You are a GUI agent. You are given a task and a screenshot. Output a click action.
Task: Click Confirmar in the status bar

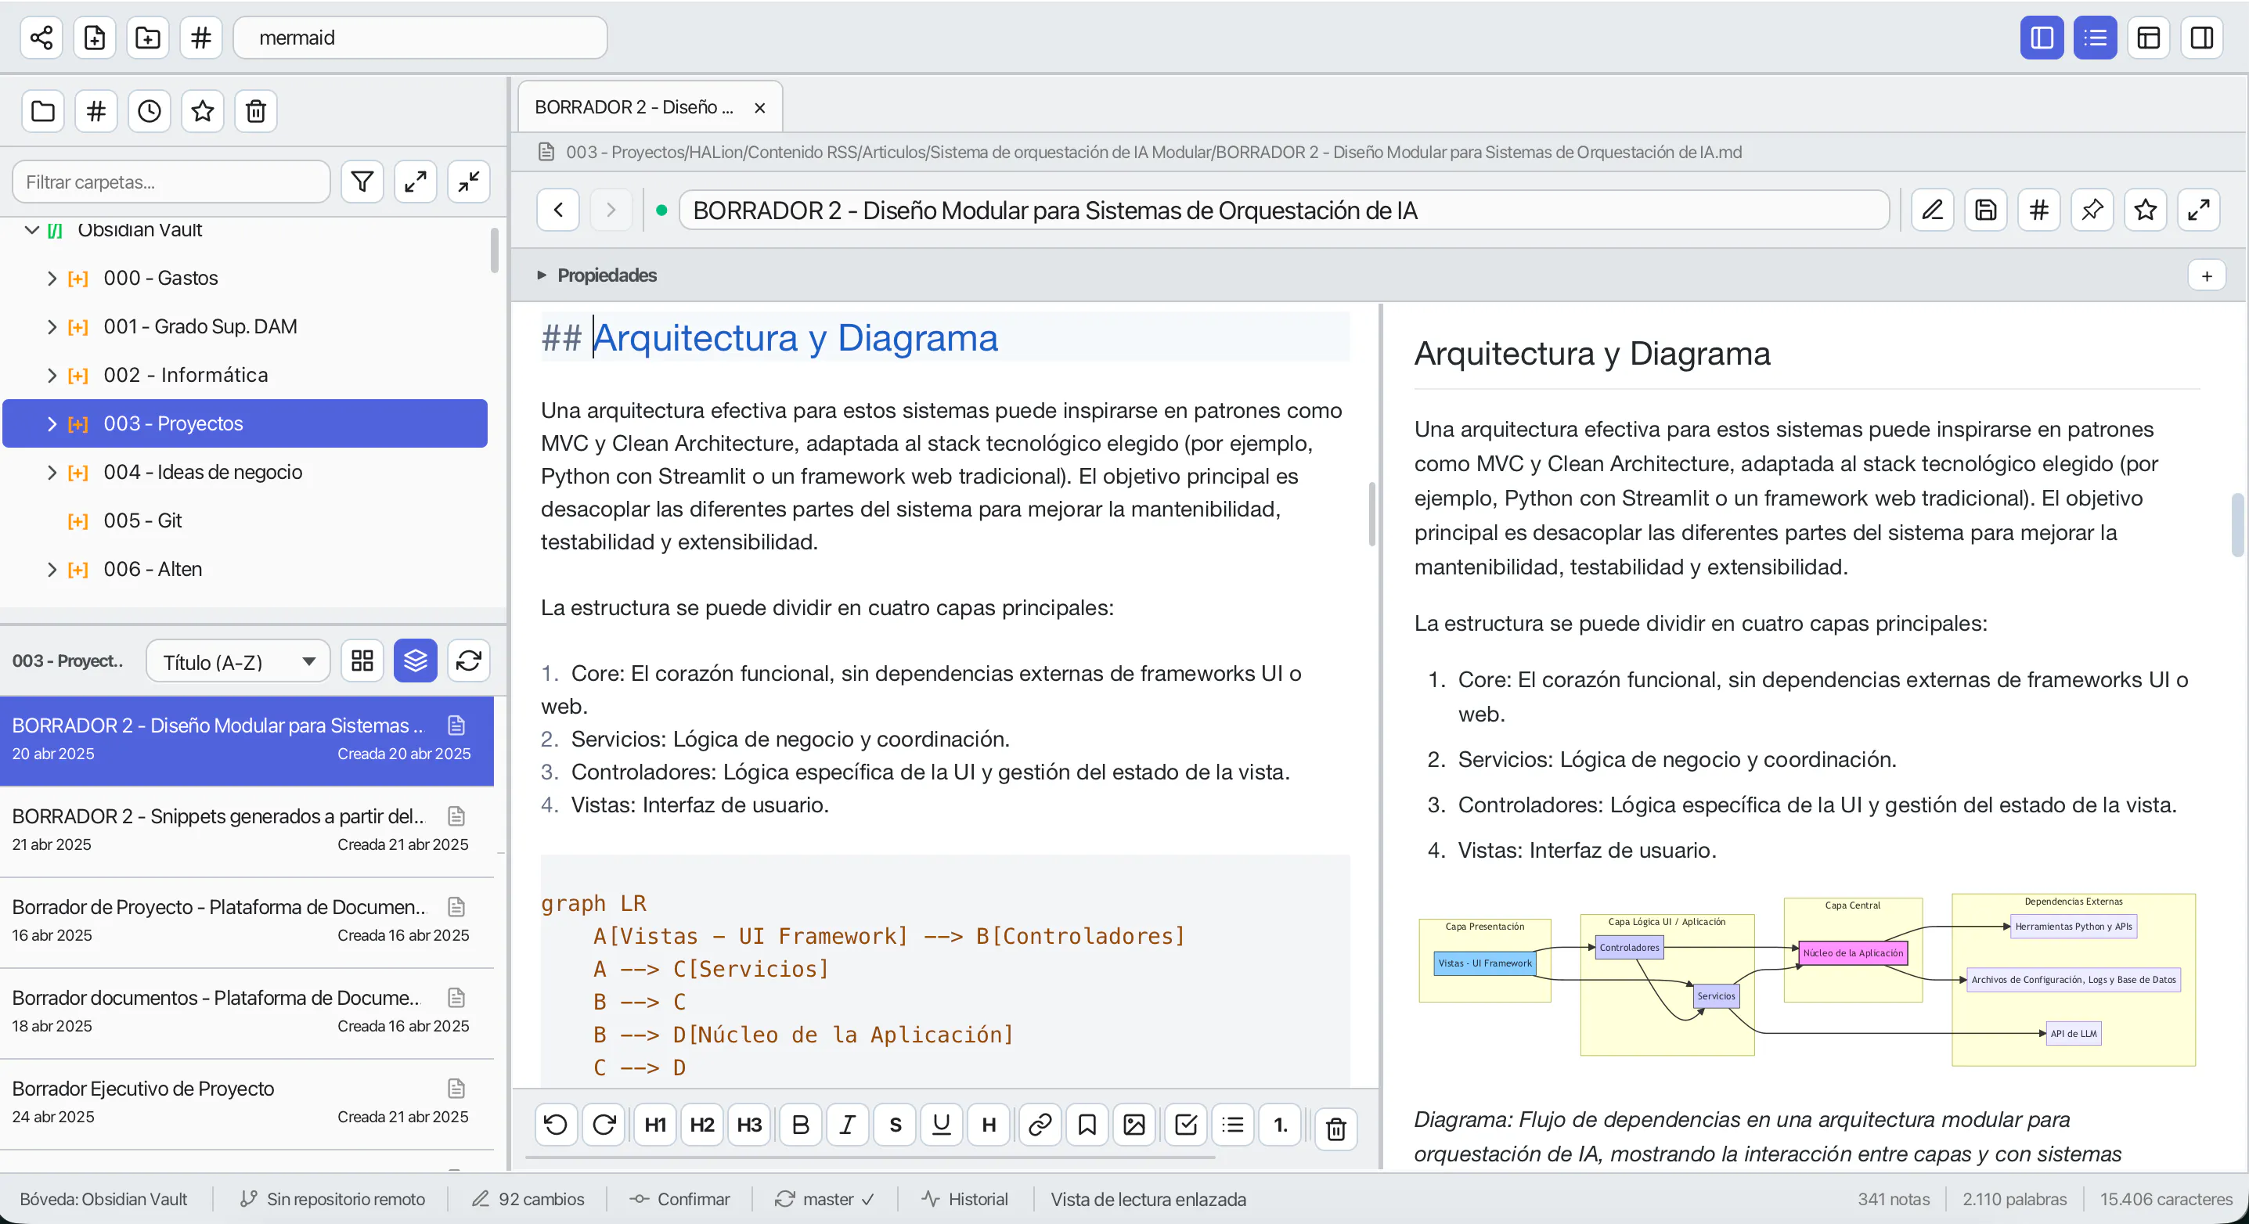(x=680, y=1200)
